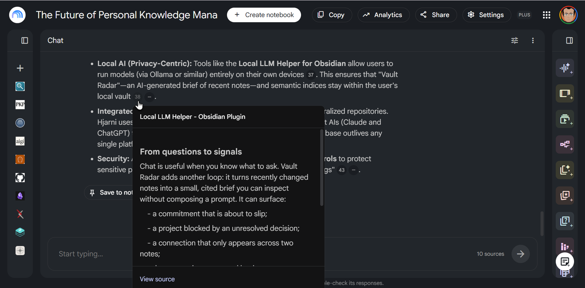Image resolution: width=585 pixels, height=288 pixels.
Task: Open citation 38
Action: point(137,97)
